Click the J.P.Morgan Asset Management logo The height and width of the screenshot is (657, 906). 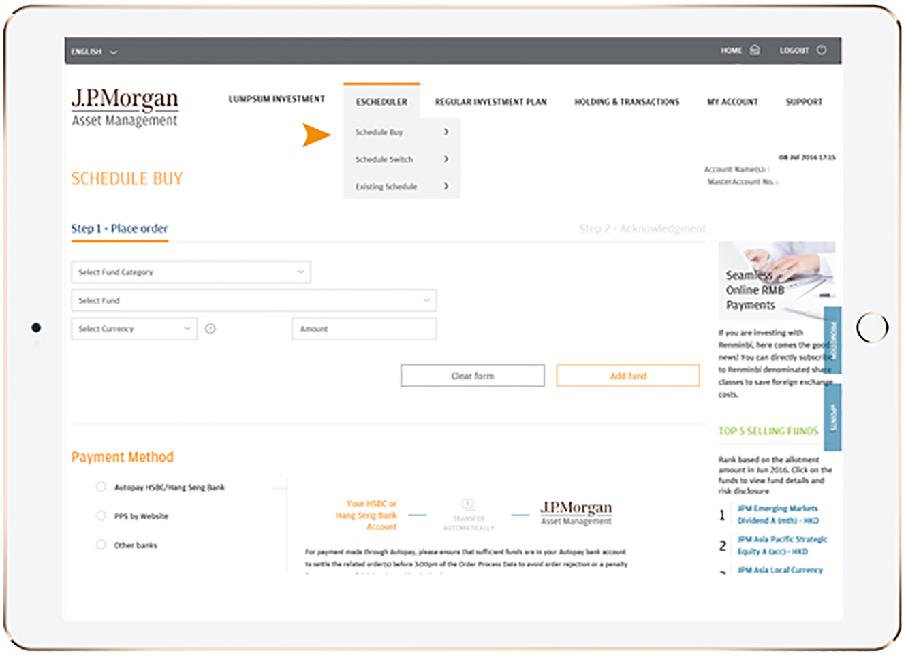click(x=125, y=107)
